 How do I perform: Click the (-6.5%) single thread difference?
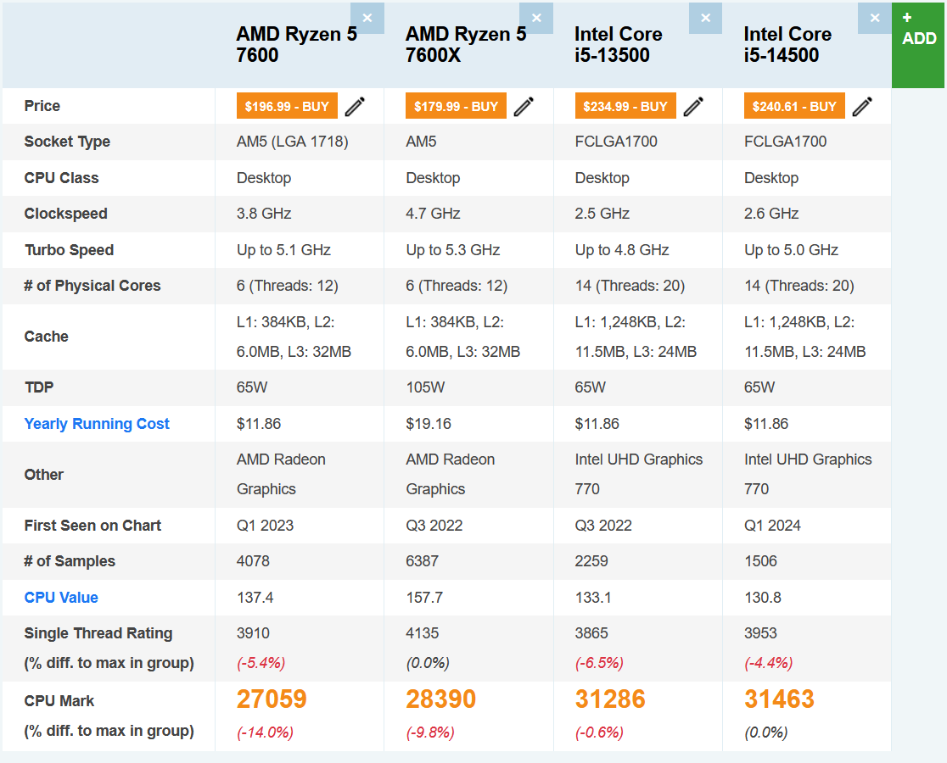click(x=599, y=664)
